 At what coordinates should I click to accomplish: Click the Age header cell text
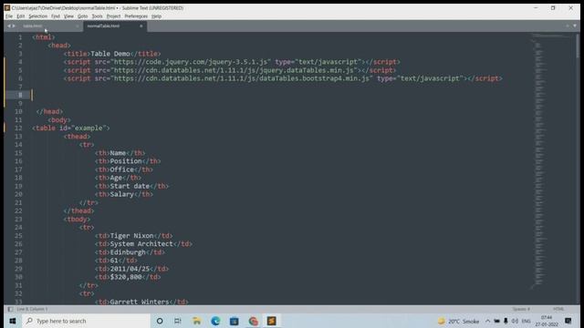tap(116, 178)
